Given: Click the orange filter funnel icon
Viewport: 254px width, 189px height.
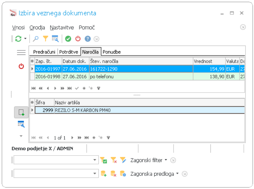Looking at the screenshot, I should tap(46, 39).
